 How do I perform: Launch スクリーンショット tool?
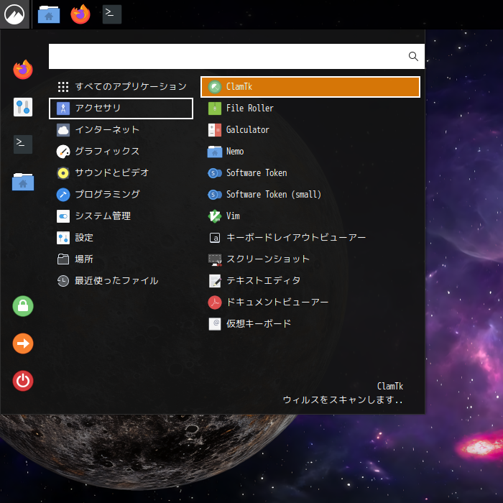pyautogui.click(x=310, y=259)
